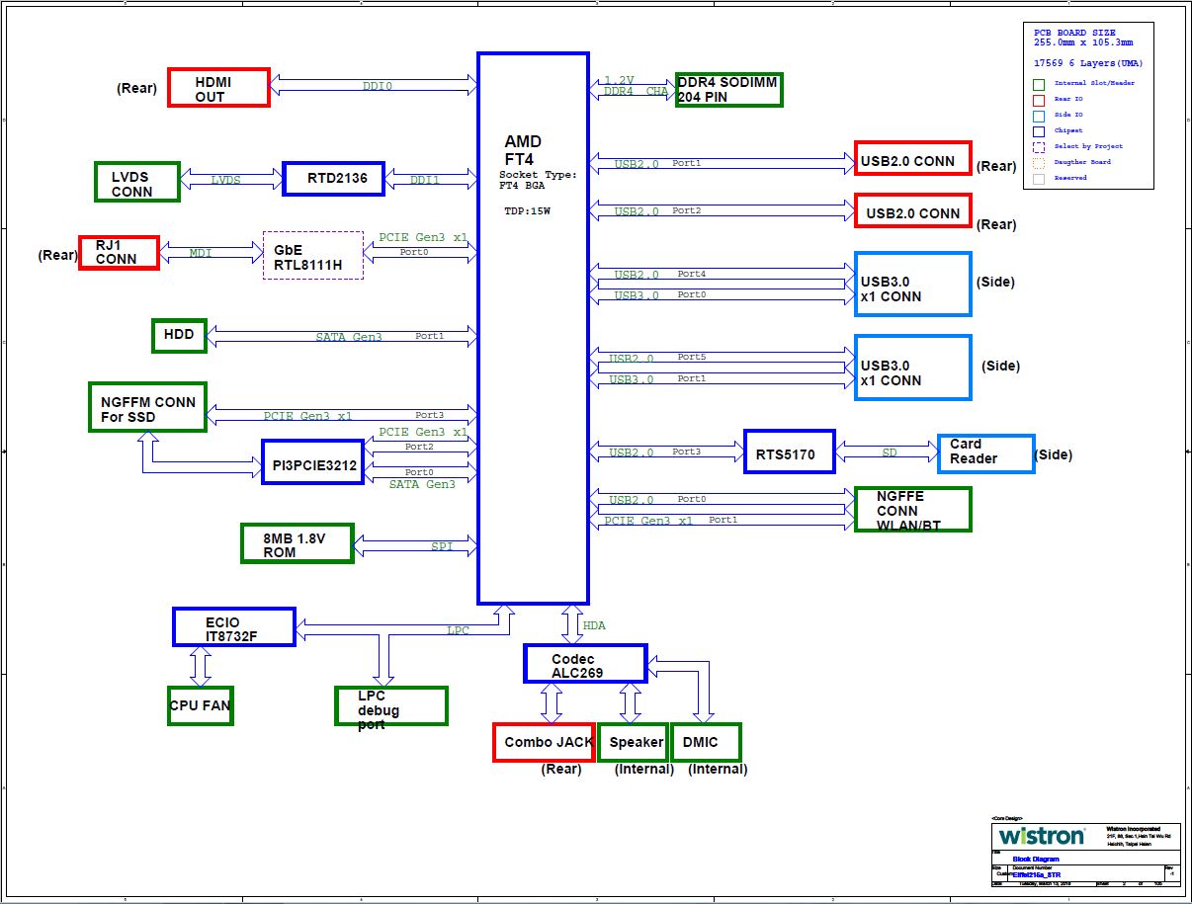Click the Socket Type: FT4 BGA text
1192x904 pixels.
tap(540, 181)
